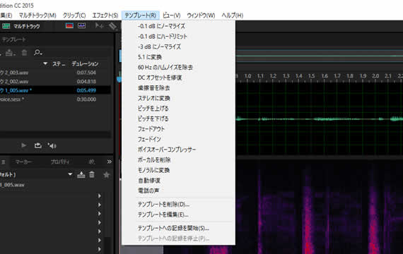Screen dimensions: 403x254
Task: Click the テンプレート panel tab above files
Action: pyautogui.click(x=13, y=40)
